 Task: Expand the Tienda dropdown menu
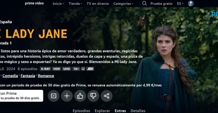pyautogui.click(x=75, y=4)
